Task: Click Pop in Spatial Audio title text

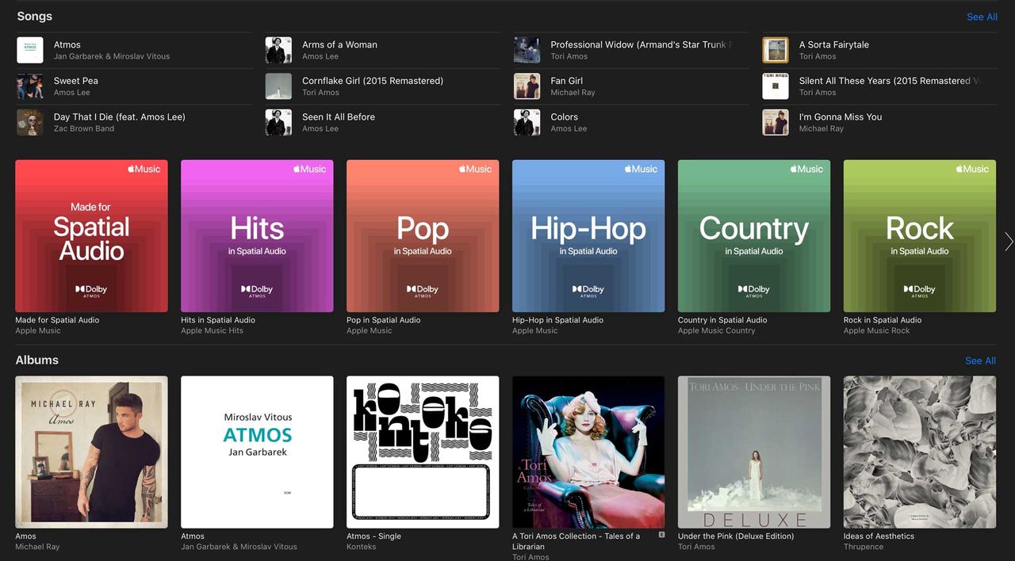Action: click(384, 320)
